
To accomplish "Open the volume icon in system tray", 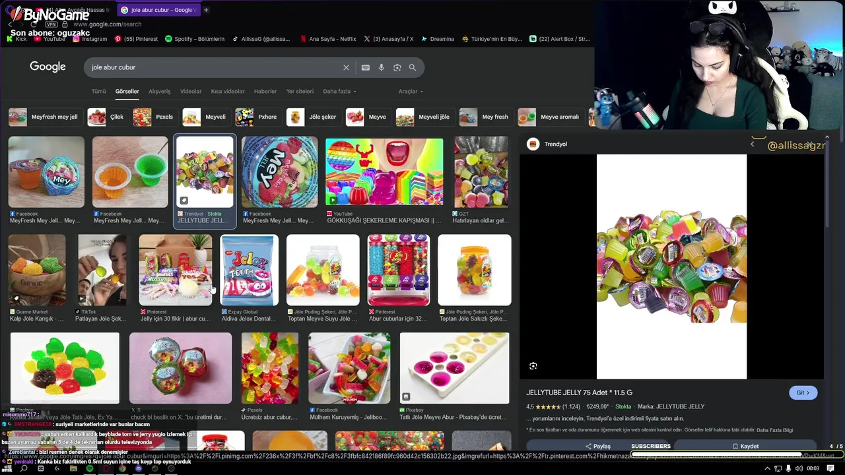I will 799,468.
